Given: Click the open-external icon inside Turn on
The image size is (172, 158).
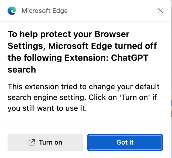Looking at the screenshot, I should point(32,142).
